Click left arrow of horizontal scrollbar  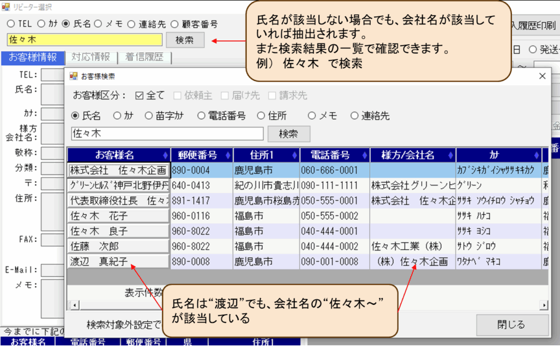click(71, 305)
